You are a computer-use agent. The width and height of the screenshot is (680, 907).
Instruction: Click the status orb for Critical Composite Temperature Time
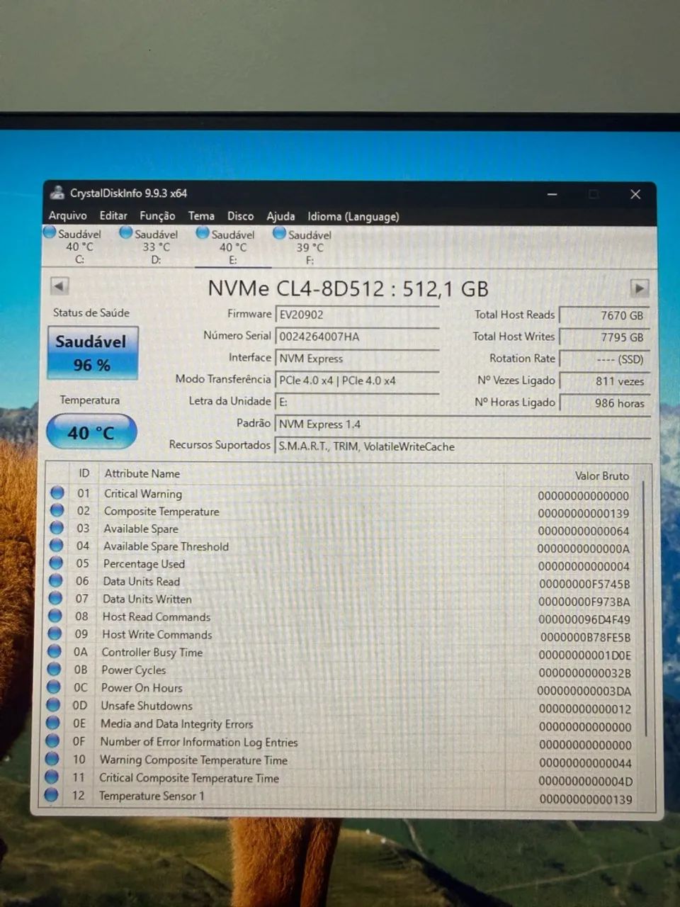(x=51, y=777)
